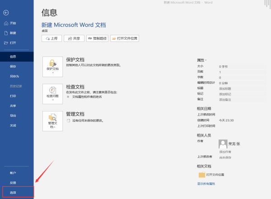
Task: Click 添加标题 title field
Action: 225,88
